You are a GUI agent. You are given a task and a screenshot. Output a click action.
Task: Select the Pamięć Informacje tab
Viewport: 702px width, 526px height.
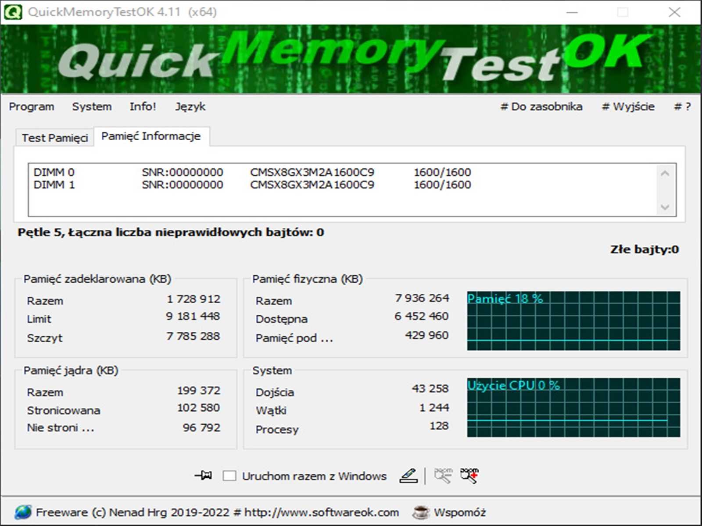click(151, 136)
